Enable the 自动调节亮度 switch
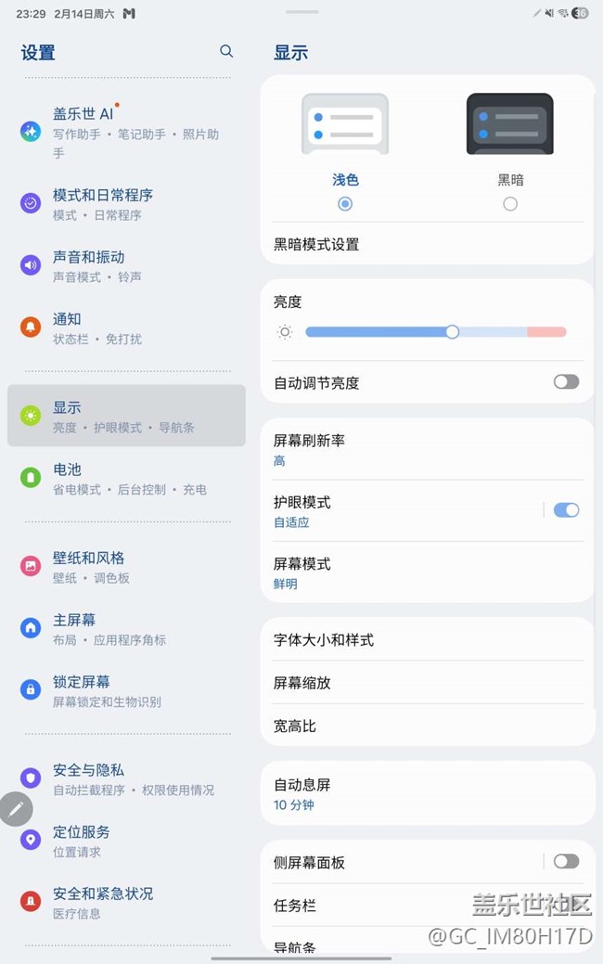 pos(566,381)
